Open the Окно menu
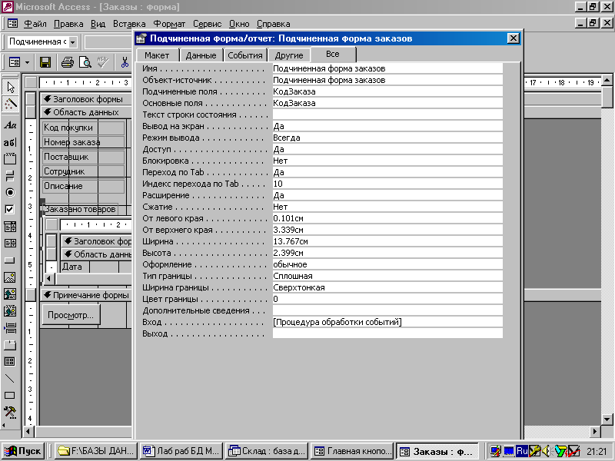This screenshot has height=461, width=615. 239,24
